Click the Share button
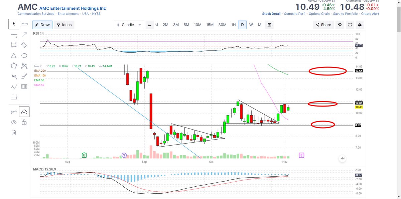Screen dimensions: 401x199 pyautogui.click(x=323, y=25)
